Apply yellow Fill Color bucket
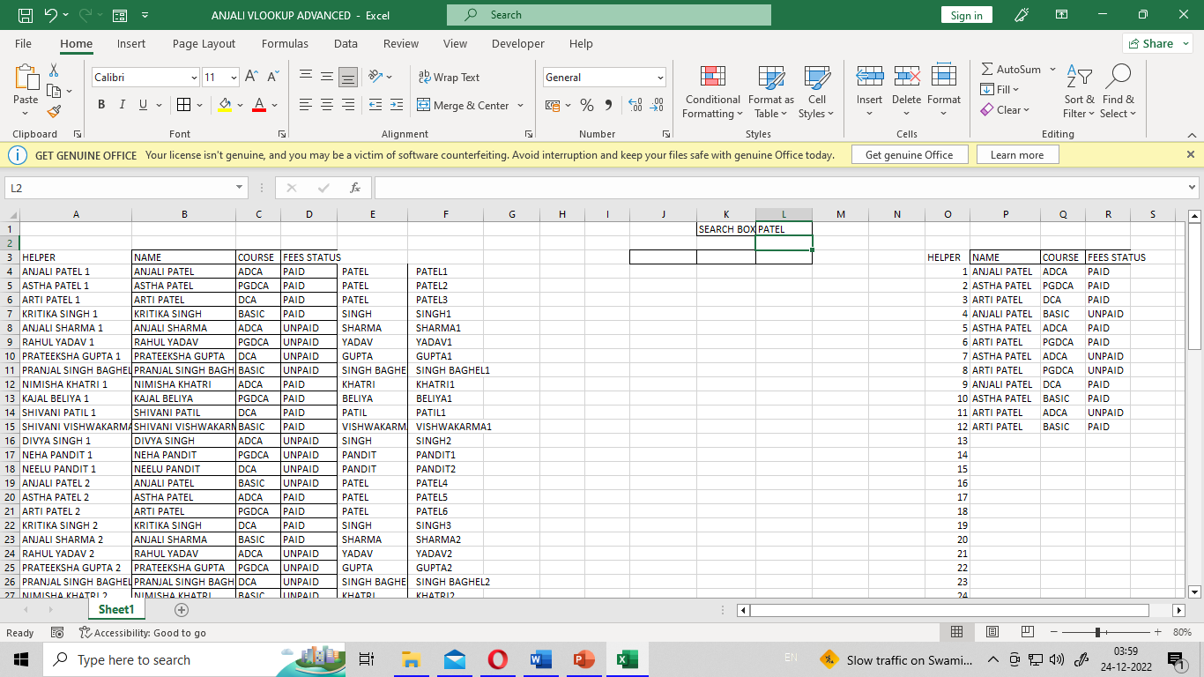Screen dimensions: 1204x677 click(225, 105)
